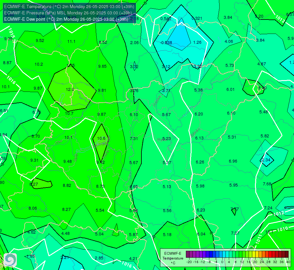Click the 6.20 temperature value
294x270 pixels.
[199, 114]
